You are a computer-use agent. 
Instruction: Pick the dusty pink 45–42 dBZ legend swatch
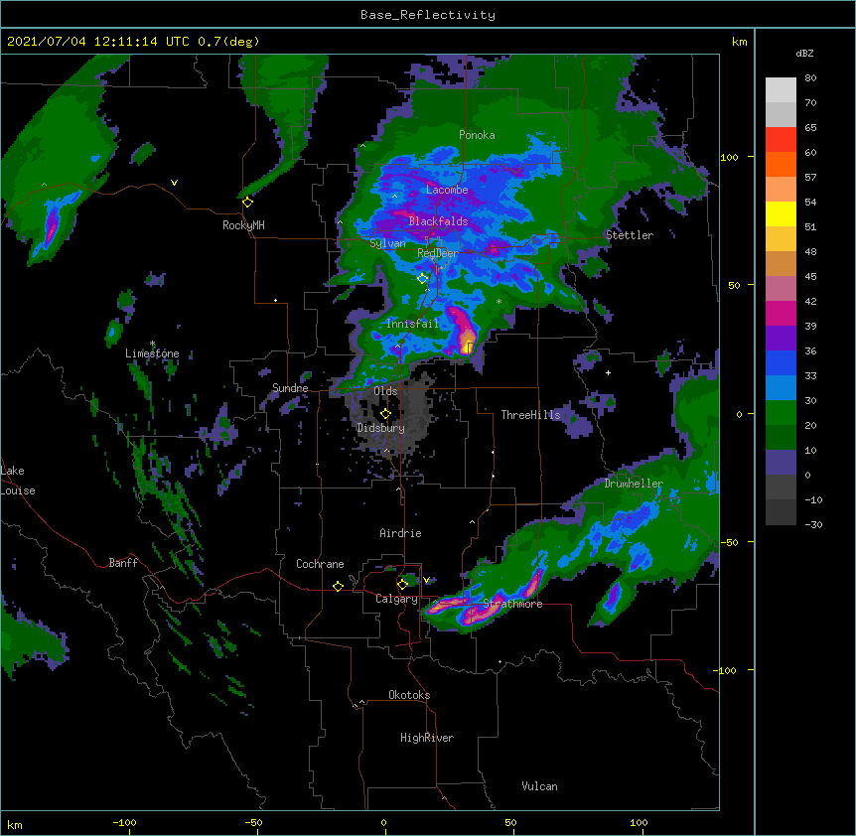tap(781, 289)
